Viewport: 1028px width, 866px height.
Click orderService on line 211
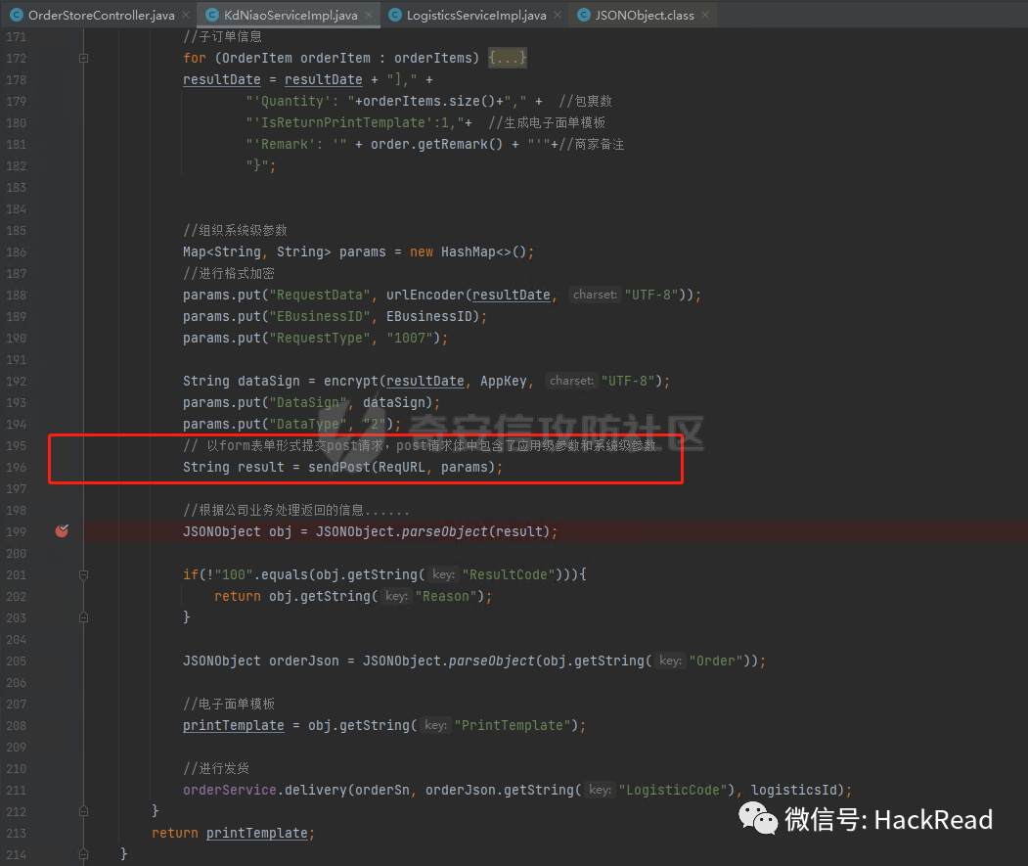point(230,790)
